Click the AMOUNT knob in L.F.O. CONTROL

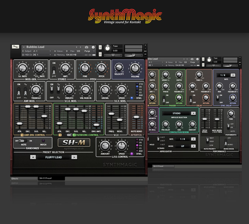click(105, 146)
